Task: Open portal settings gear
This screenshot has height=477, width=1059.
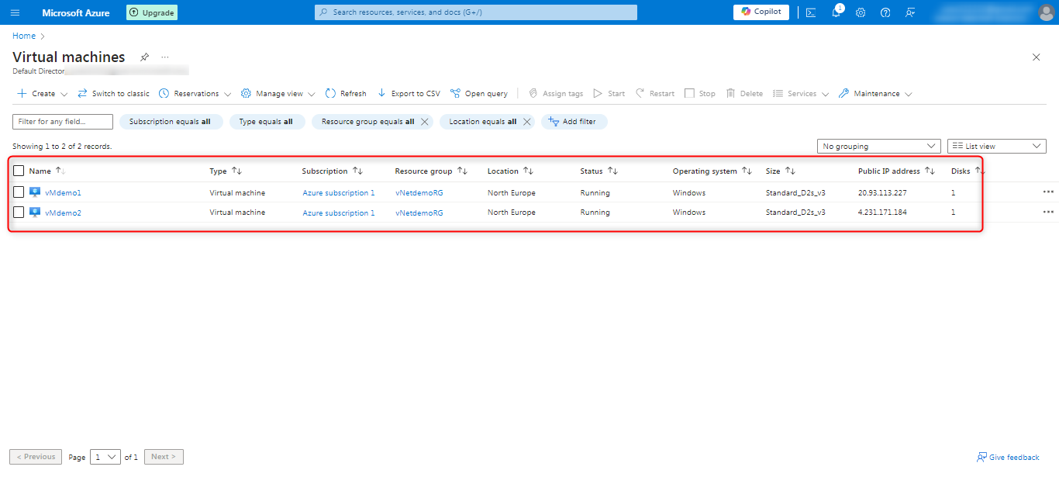Action: click(x=861, y=12)
